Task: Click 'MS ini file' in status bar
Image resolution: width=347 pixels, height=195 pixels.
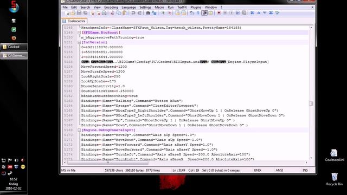Action: [68, 170]
